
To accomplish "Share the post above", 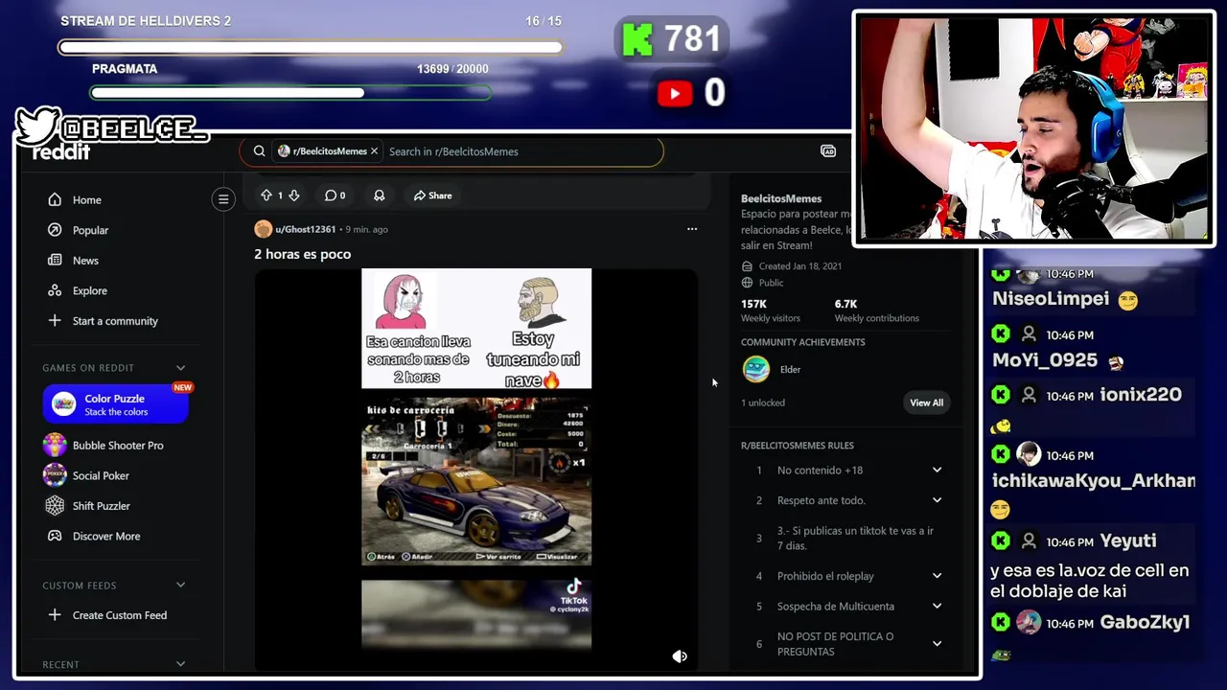I will coord(433,195).
